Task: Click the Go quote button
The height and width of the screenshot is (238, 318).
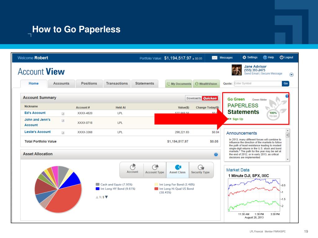Action: coord(286,83)
